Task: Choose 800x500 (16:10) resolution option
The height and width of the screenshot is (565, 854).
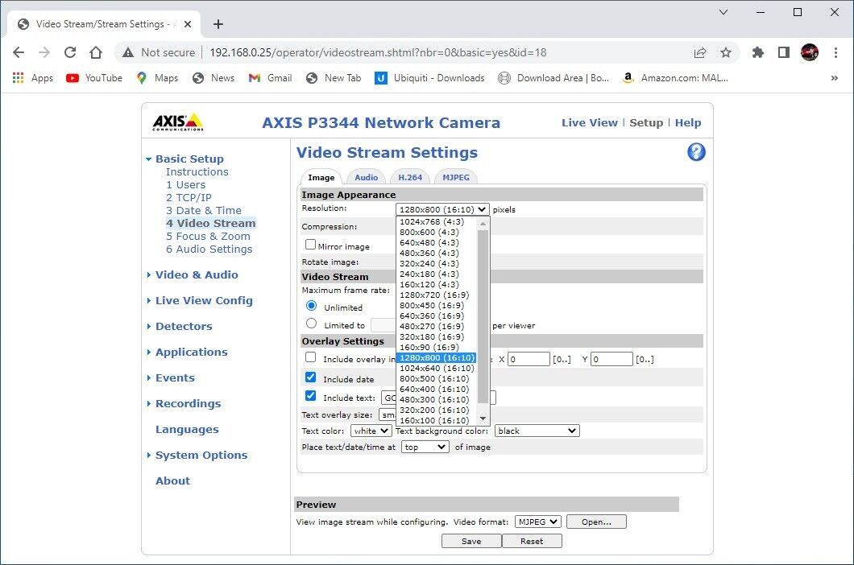Action: (434, 379)
